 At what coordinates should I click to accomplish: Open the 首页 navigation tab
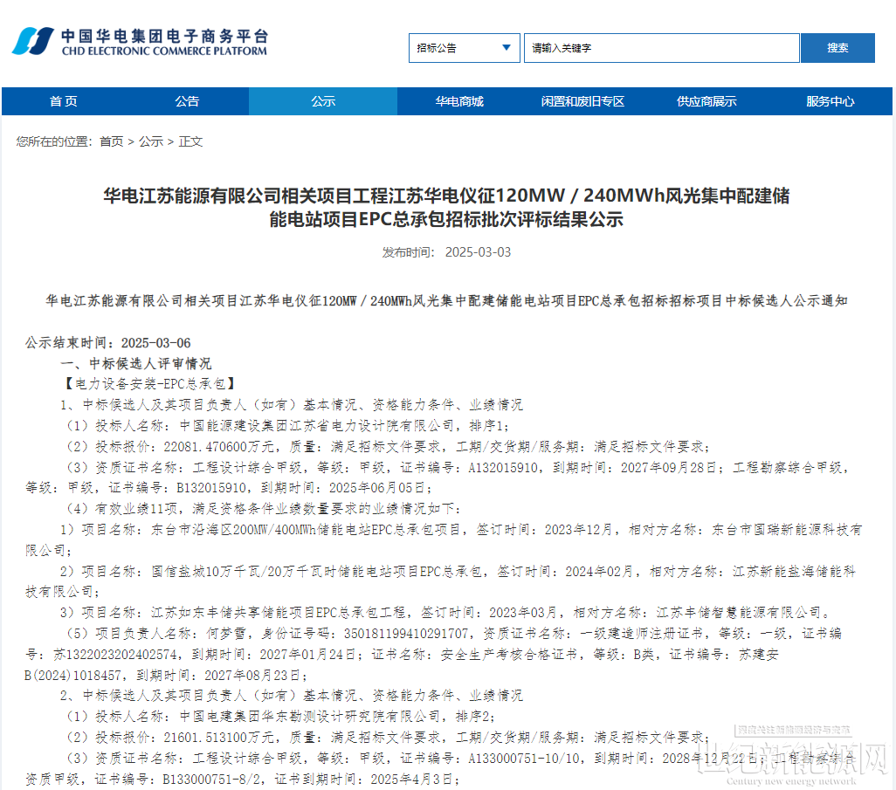(64, 101)
